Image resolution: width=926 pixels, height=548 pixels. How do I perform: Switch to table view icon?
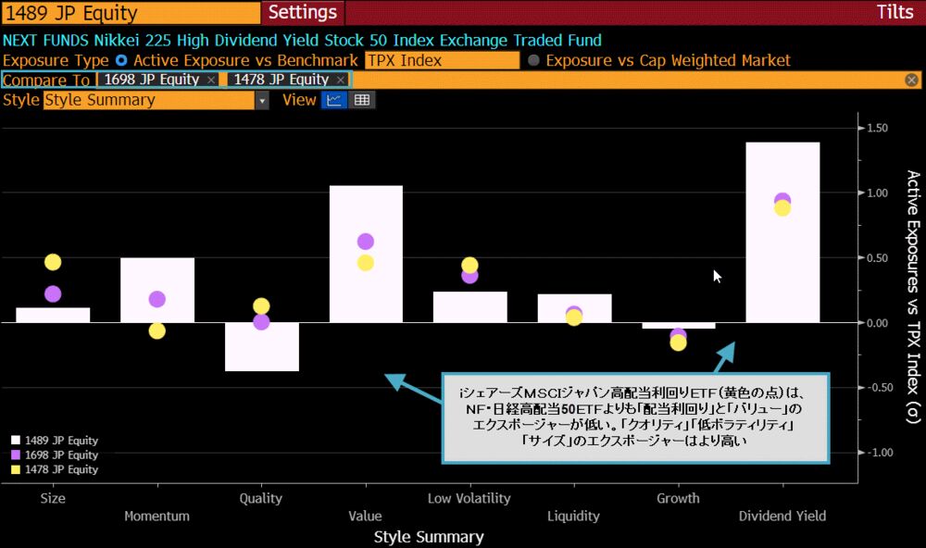[x=362, y=100]
